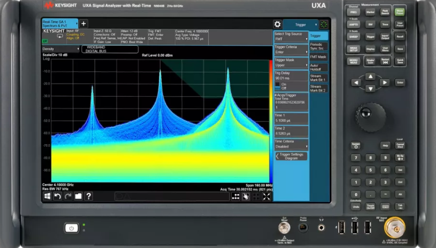436x248 pixels.
Task: Open the Trigger Criteria Enter dropdown
Action: (x=291, y=50)
